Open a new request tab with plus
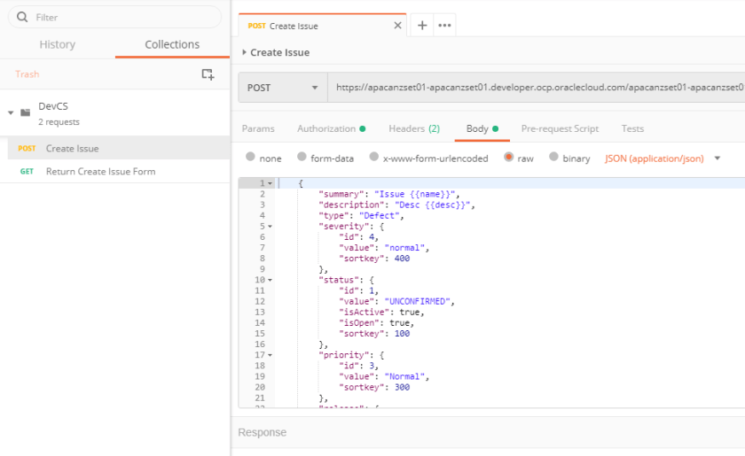The image size is (745, 456). pos(422,26)
